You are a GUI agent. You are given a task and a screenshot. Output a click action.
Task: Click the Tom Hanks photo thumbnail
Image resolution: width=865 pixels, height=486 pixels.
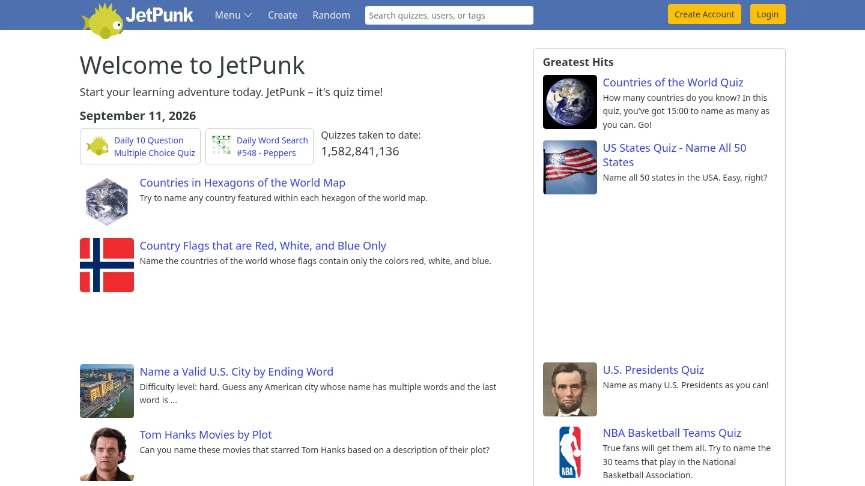click(x=107, y=454)
